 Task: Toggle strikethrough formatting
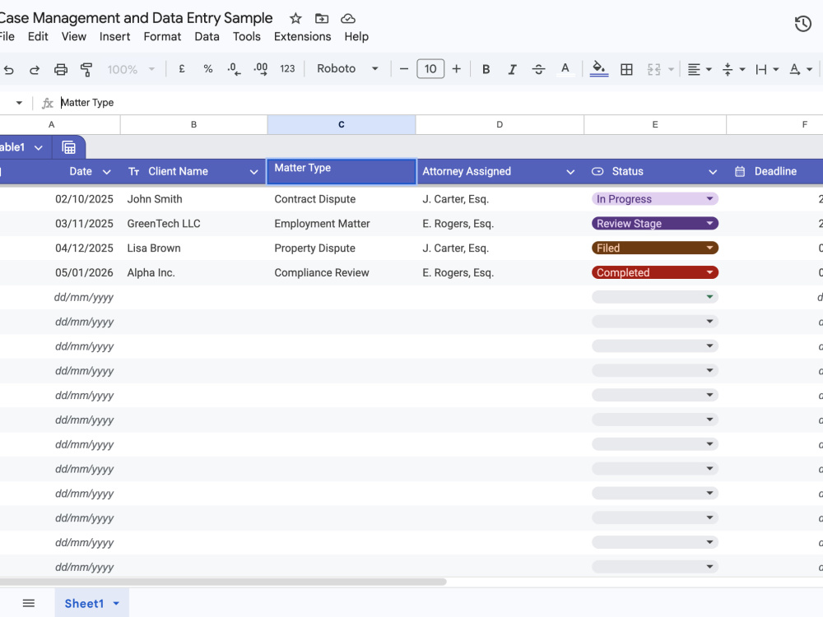pos(538,69)
